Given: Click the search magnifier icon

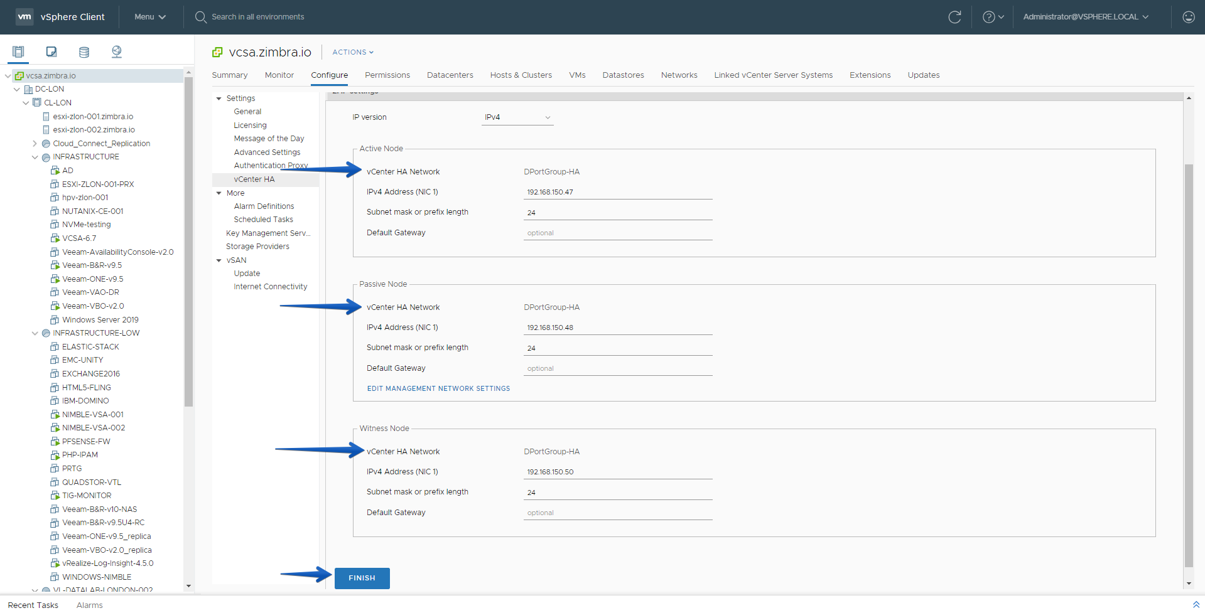Looking at the screenshot, I should click(201, 17).
